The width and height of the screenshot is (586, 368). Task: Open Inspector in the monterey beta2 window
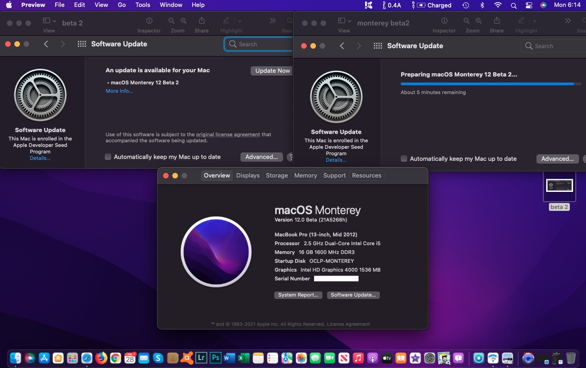pyautogui.click(x=444, y=21)
